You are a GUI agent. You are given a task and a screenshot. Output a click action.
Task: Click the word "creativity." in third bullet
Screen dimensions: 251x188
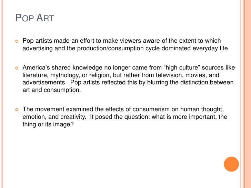[73, 117]
